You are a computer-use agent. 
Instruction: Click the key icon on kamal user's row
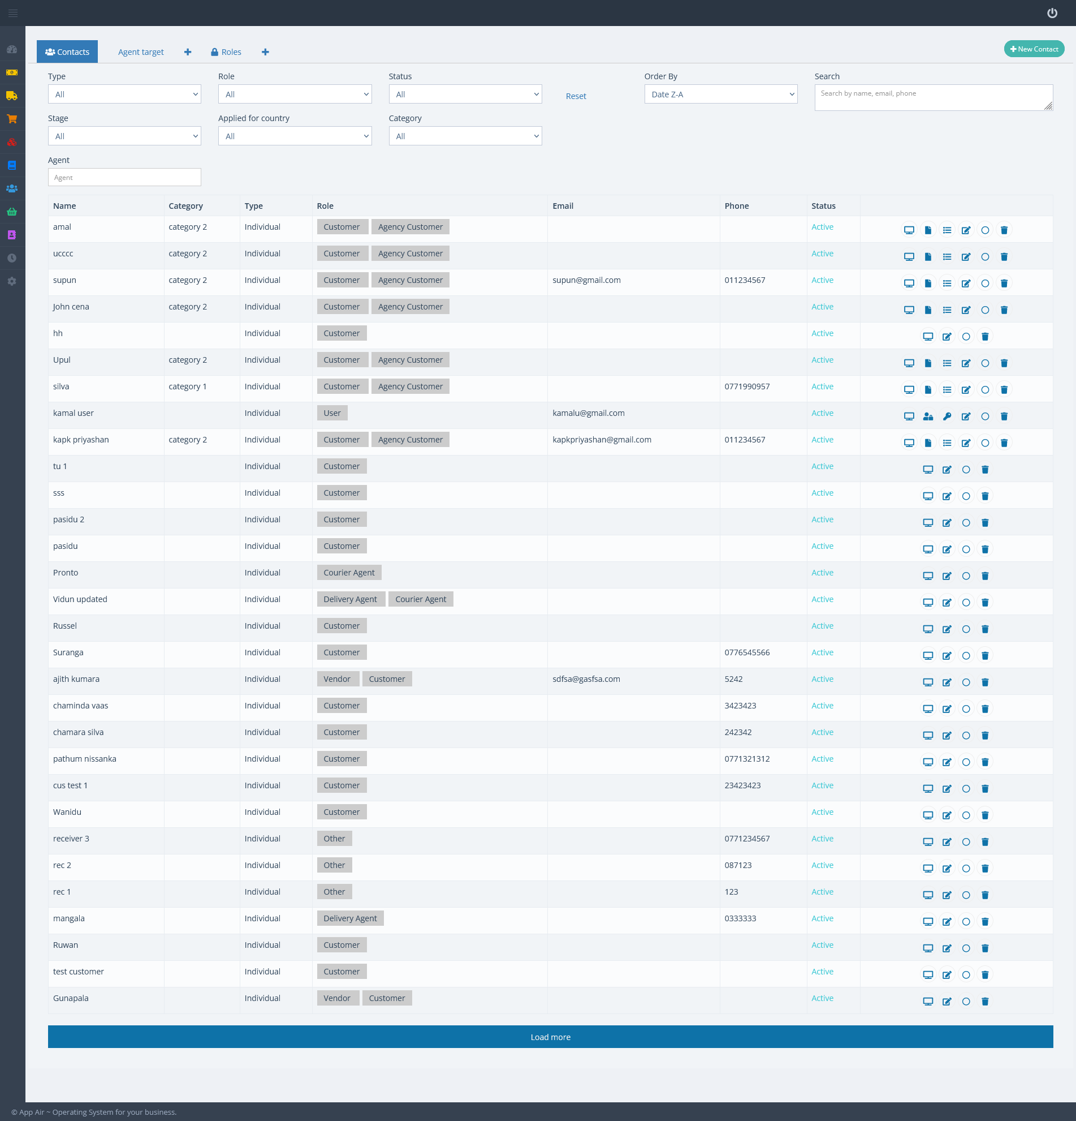(x=947, y=416)
